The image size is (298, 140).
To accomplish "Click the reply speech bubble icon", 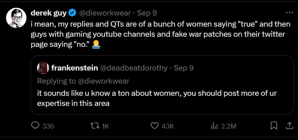I will point(36,126).
